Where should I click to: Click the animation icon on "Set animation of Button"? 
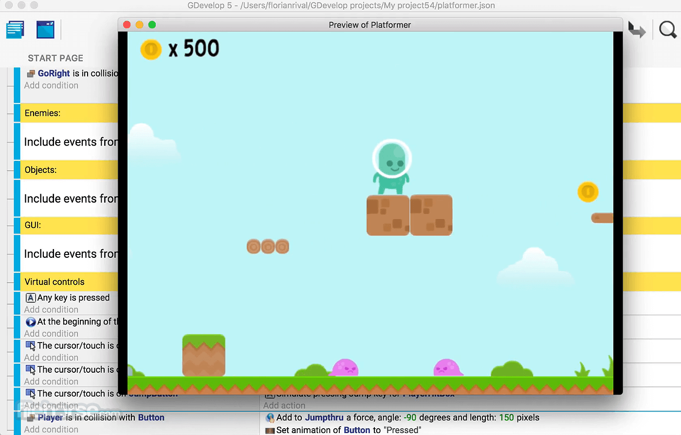[269, 430]
